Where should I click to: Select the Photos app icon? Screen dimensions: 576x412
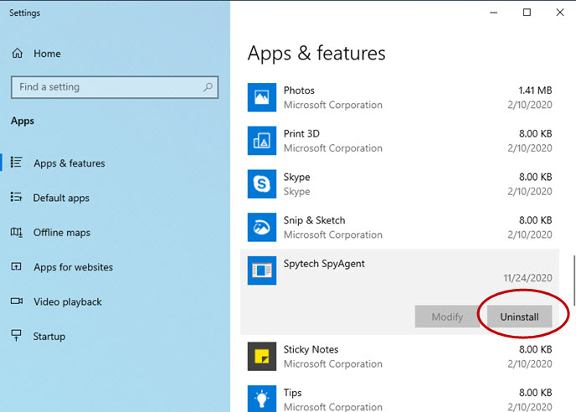262,97
